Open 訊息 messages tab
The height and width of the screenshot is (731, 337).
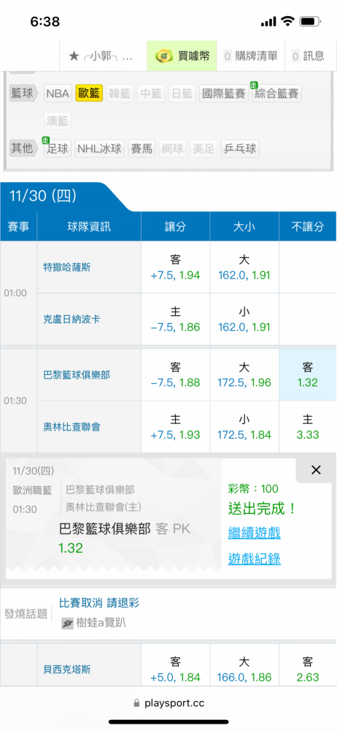pos(309,56)
